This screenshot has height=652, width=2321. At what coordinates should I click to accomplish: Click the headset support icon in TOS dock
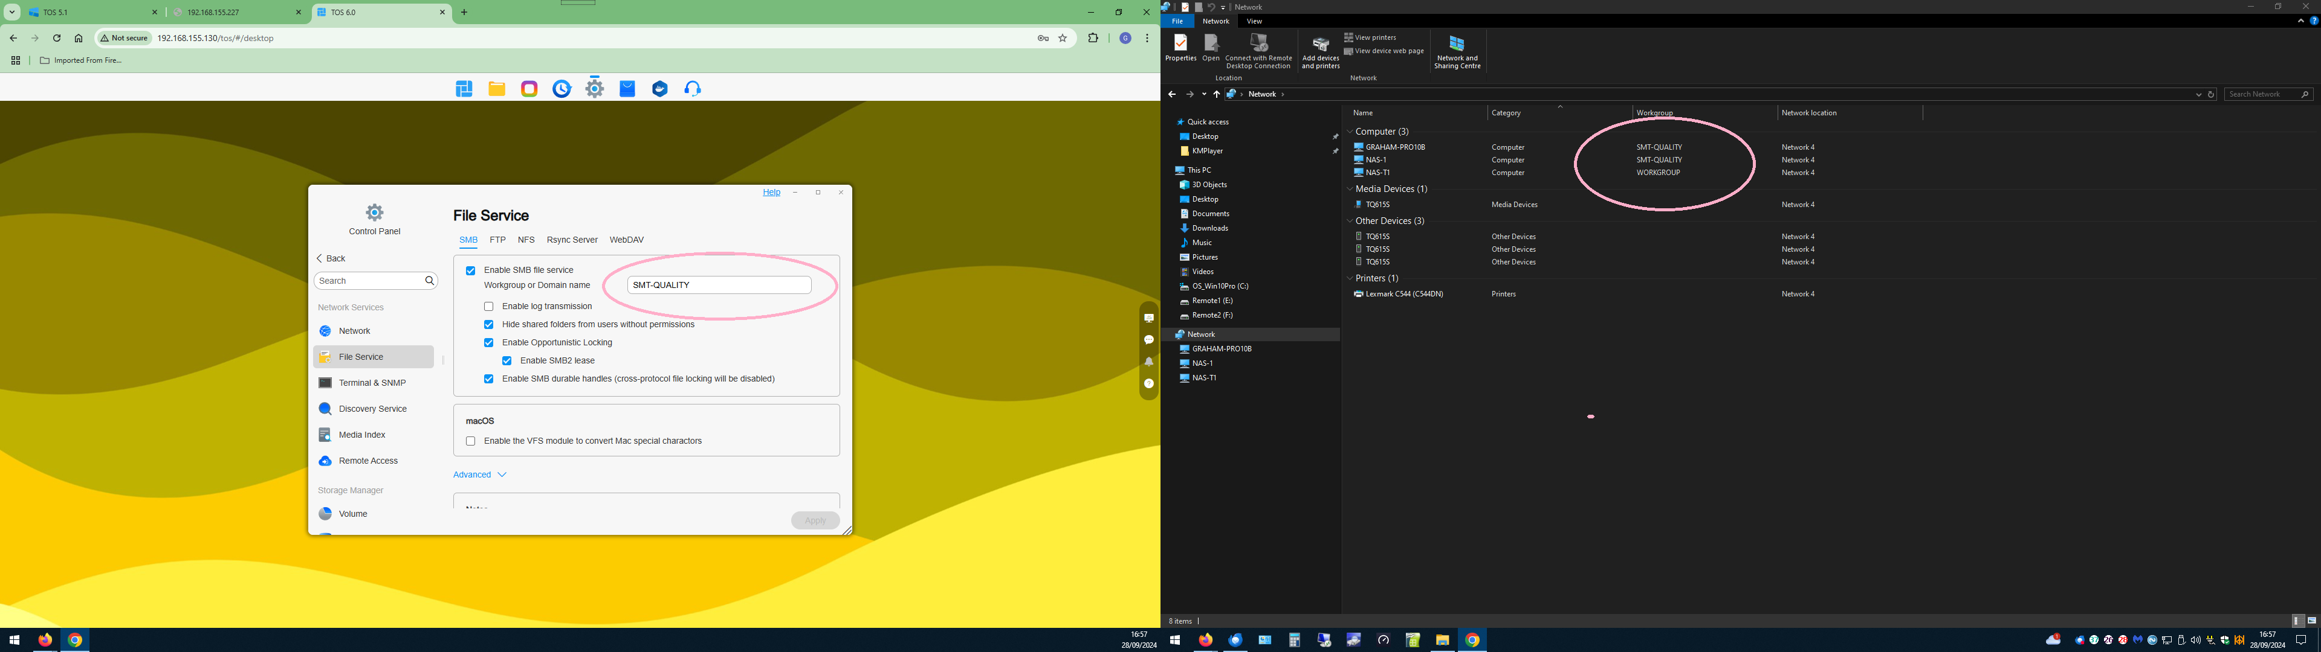tap(693, 88)
